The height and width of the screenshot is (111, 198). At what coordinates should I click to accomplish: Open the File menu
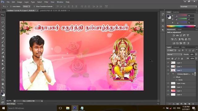click(x=8, y=2)
